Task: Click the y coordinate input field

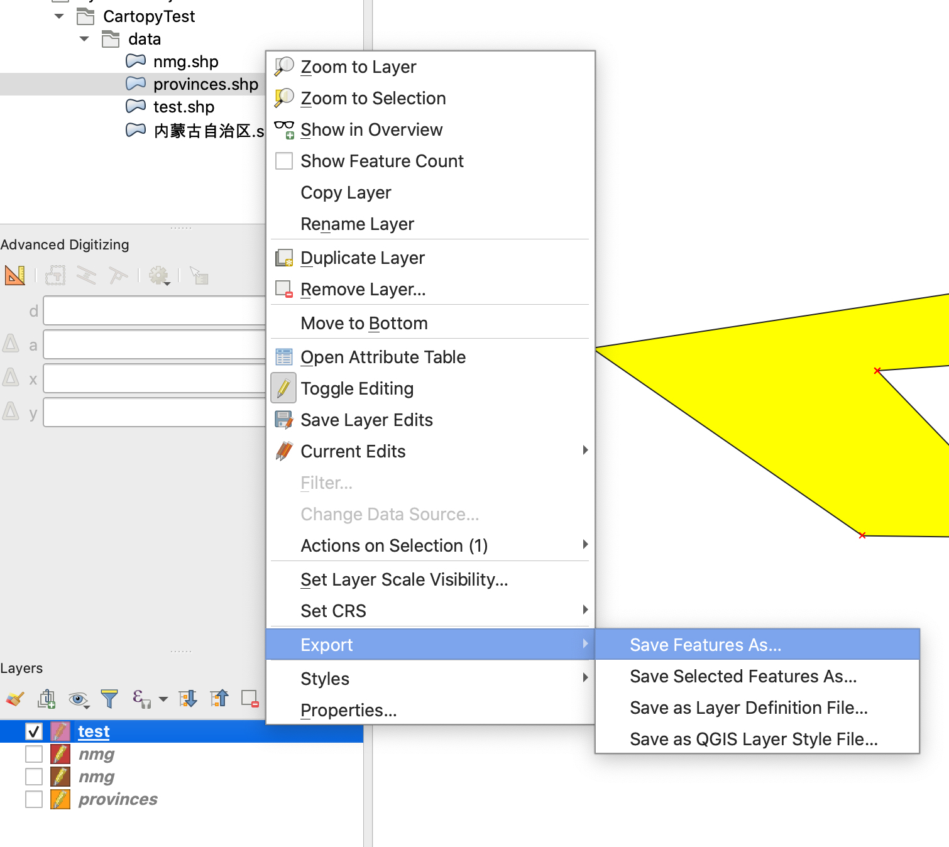Action: click(x=155, y=412)
